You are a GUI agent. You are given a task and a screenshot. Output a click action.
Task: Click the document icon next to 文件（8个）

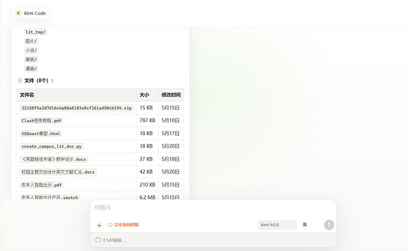click(20, 80)
